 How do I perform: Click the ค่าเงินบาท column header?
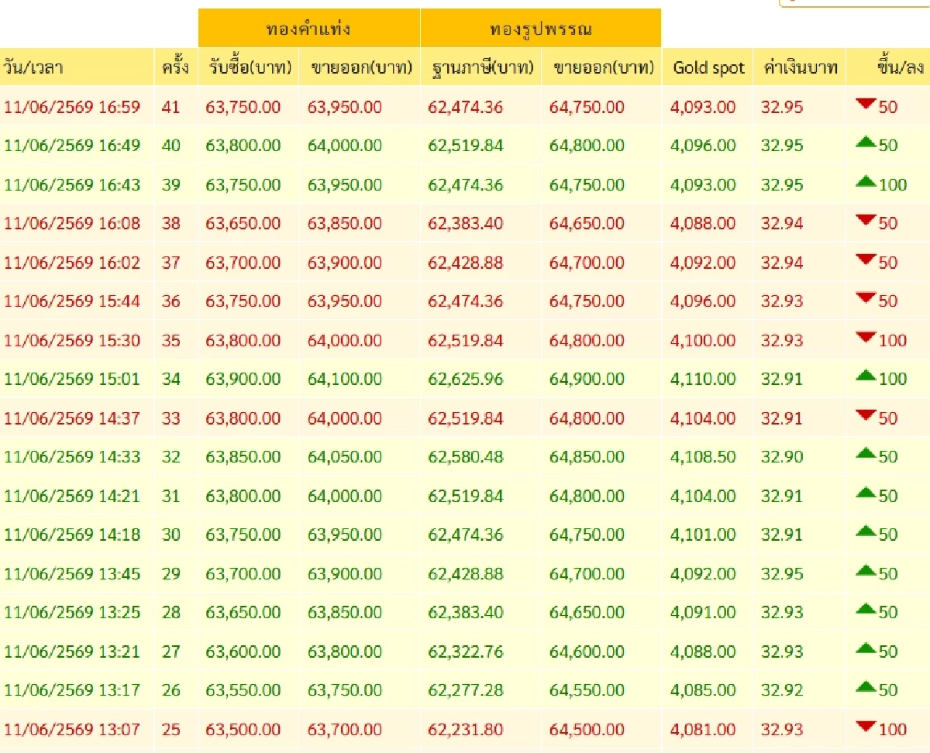[x=800, y=67]
